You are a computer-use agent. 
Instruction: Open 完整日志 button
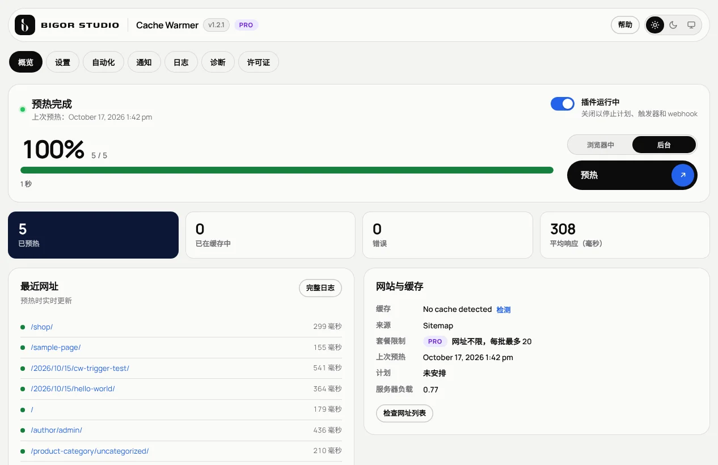point(320,288)
